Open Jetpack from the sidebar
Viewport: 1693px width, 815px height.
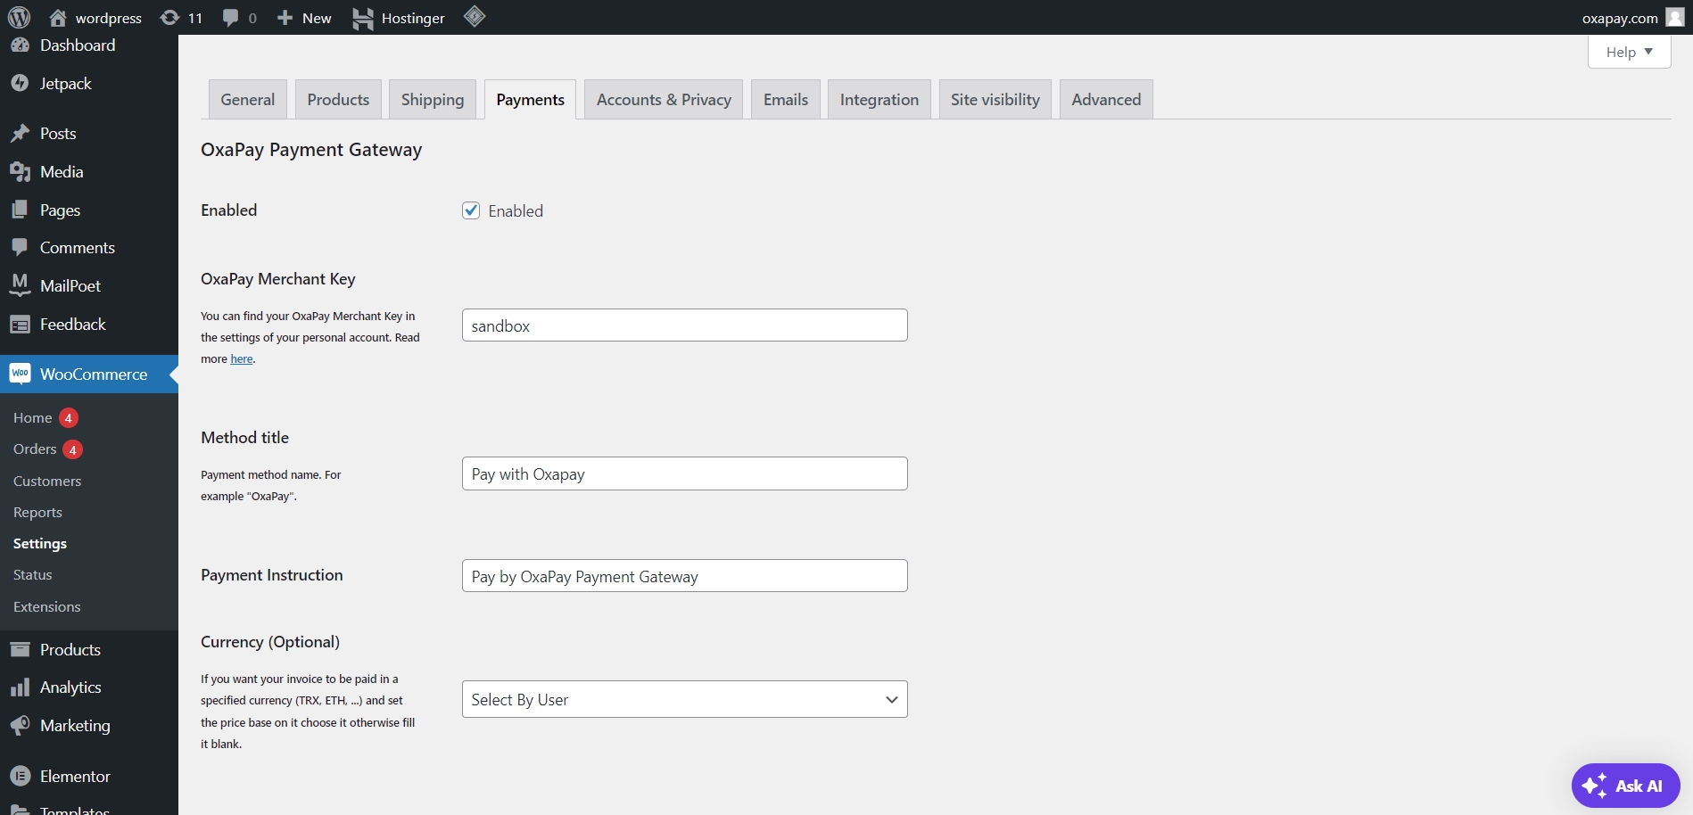pyautogui.click(x=65, y=84)
